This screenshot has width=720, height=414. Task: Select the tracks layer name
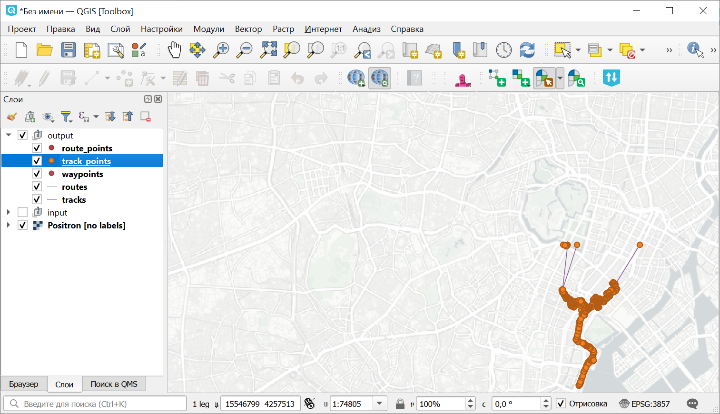click(x=74, y=200)
